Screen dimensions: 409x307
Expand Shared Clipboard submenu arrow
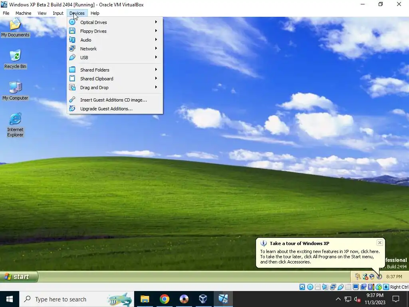pyautogui.click(x=156, y=78)
